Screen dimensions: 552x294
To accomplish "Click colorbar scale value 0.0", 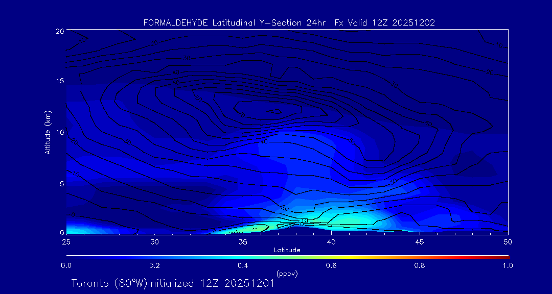I will click(x=66, y=266).
